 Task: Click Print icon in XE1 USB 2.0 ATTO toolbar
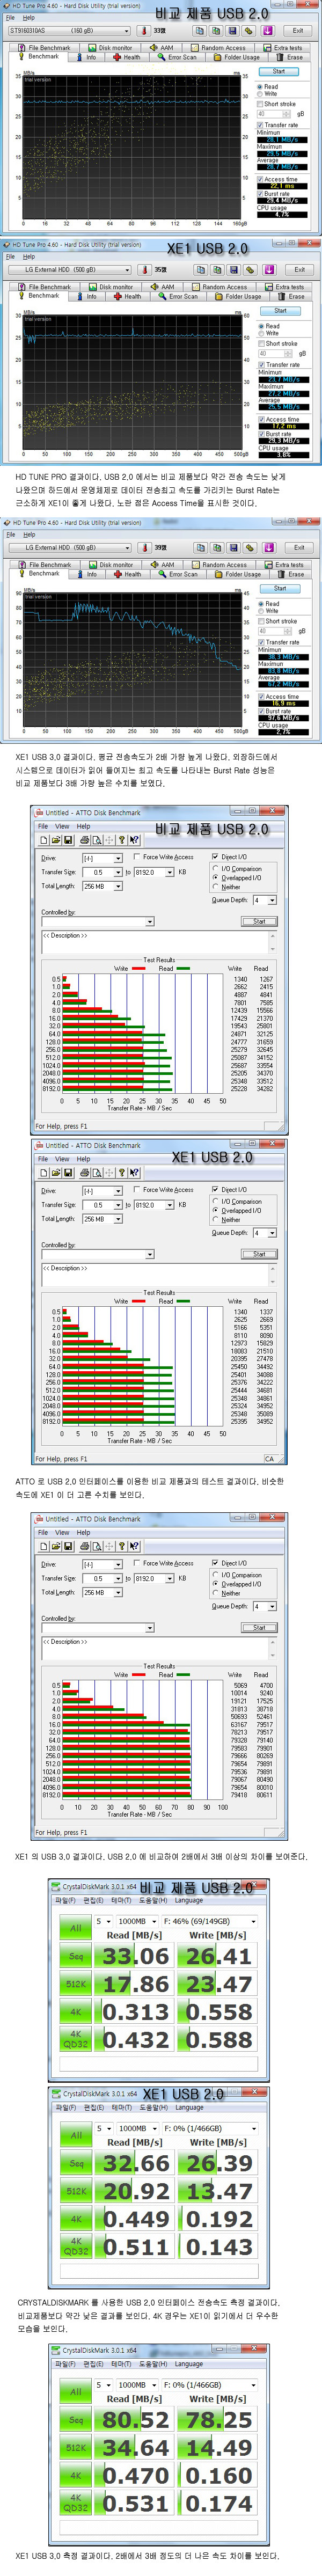point(85,1172)
